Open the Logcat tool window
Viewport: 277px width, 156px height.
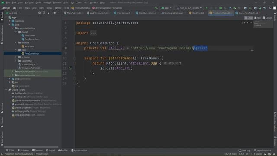pos(50,150)
